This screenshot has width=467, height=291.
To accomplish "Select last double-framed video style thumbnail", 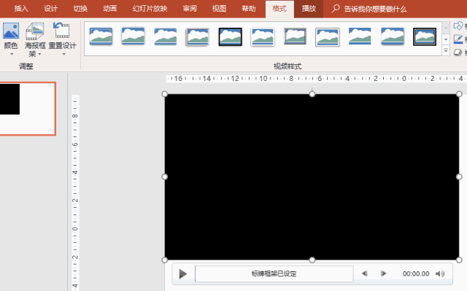I will [425, 37].
